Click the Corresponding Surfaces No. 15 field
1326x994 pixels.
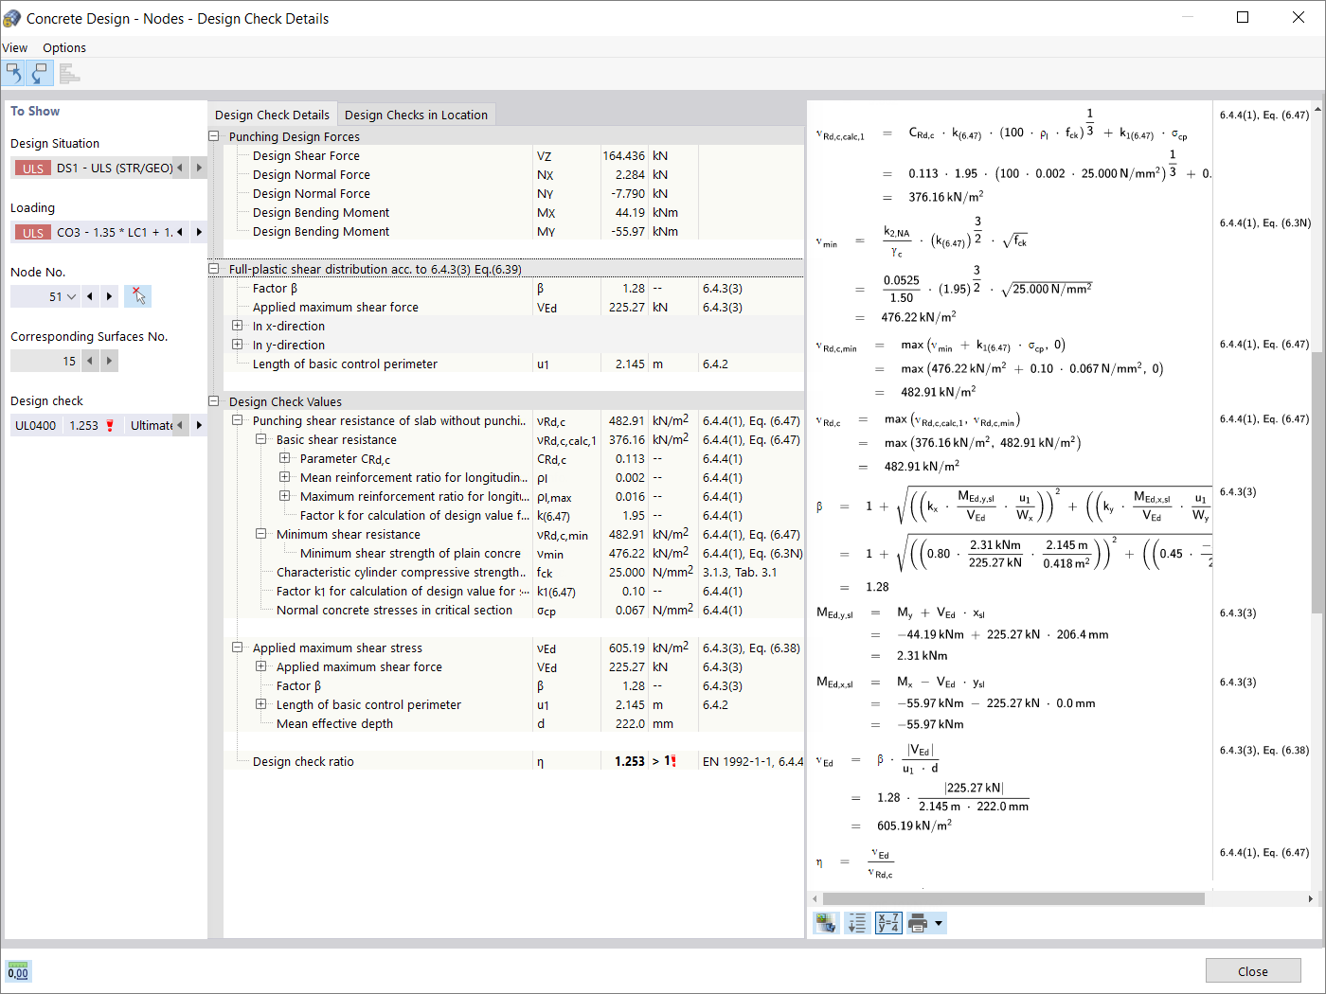pyautogui.click(x=45, y=361)
